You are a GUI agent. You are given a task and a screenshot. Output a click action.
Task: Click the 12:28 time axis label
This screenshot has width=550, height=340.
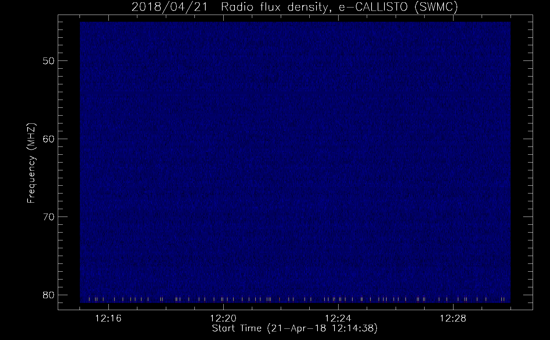tap(453, 319)
